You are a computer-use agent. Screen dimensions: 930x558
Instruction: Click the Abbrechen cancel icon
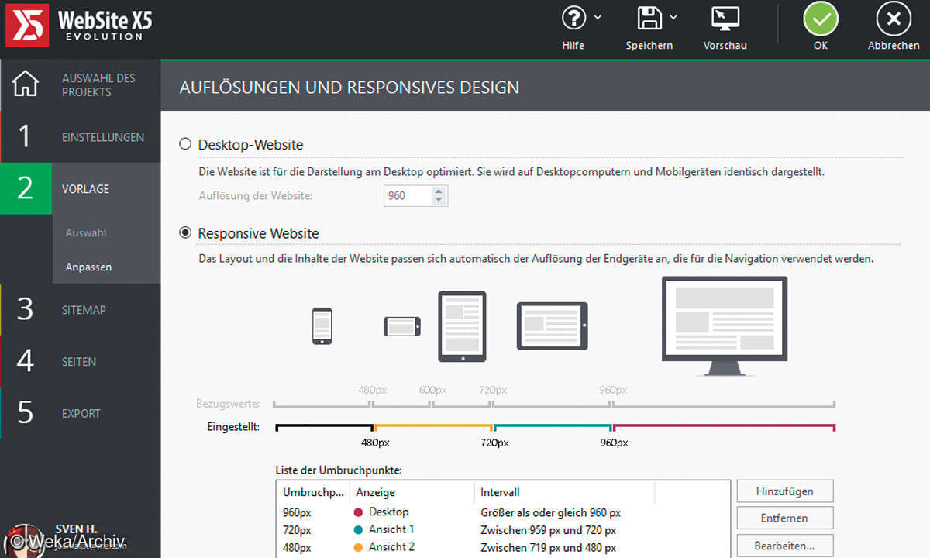click(894, 19)
